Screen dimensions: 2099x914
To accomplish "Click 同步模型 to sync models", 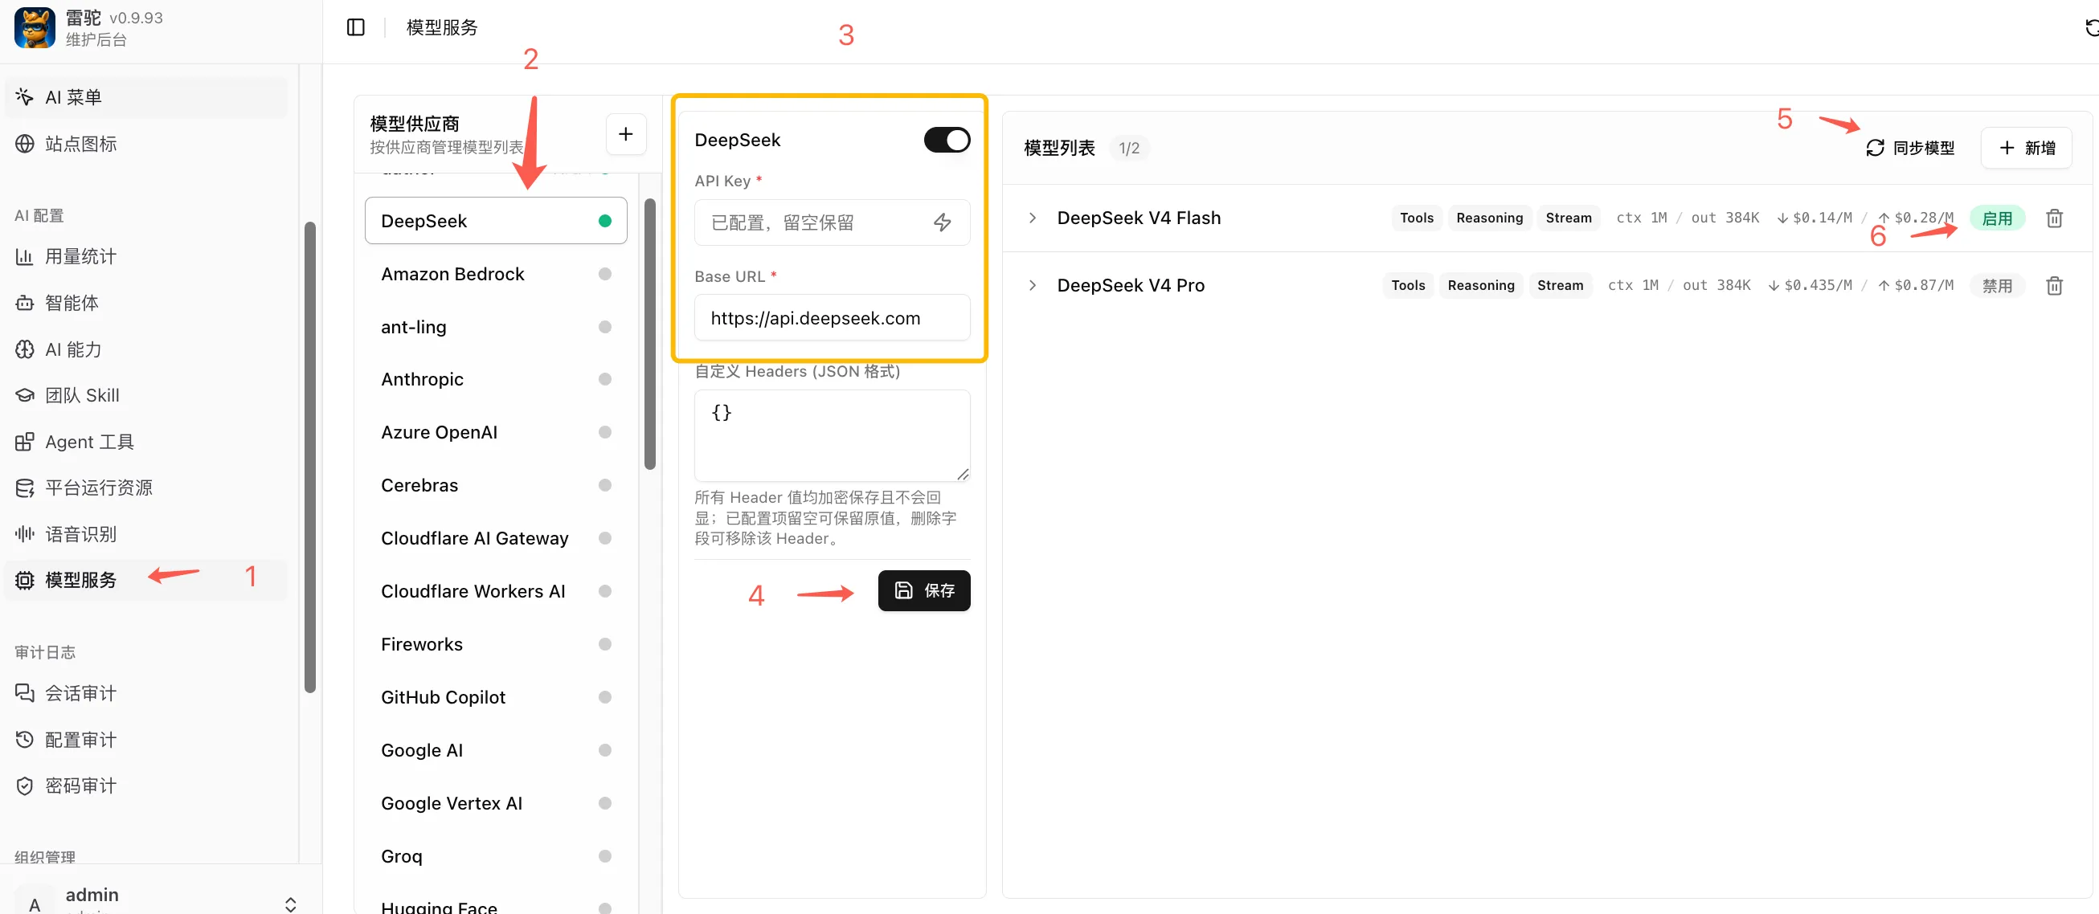I will point(1910,149).
